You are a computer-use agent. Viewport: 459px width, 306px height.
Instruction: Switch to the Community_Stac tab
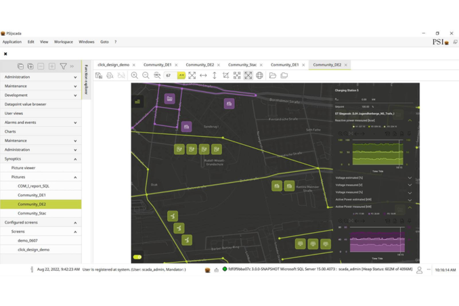(242, 65)
